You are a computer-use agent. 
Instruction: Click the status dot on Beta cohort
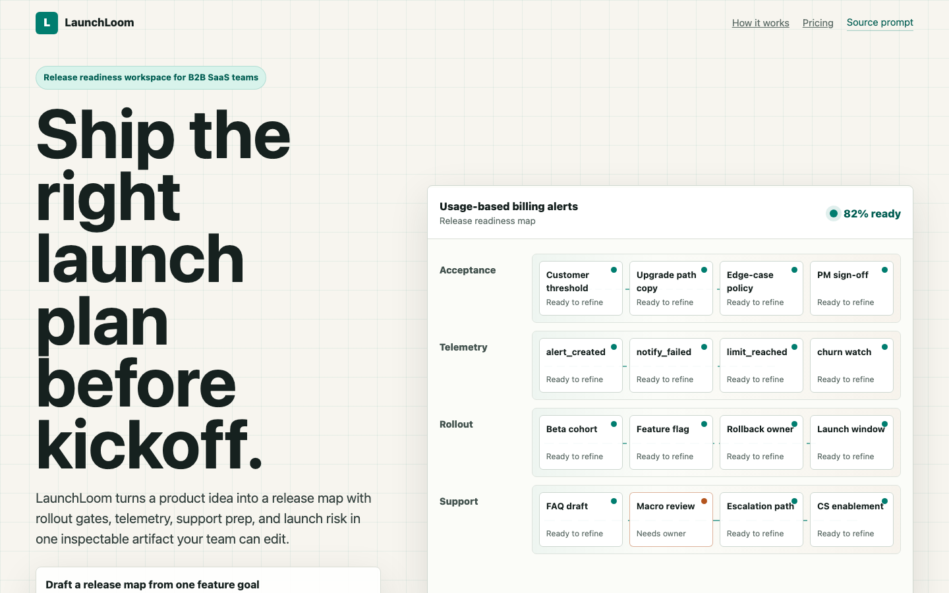pos(614,424)
